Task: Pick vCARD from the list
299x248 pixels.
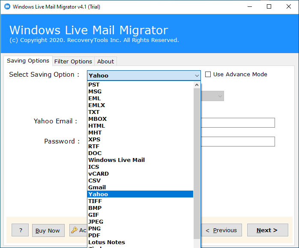Action: [141, 173]
